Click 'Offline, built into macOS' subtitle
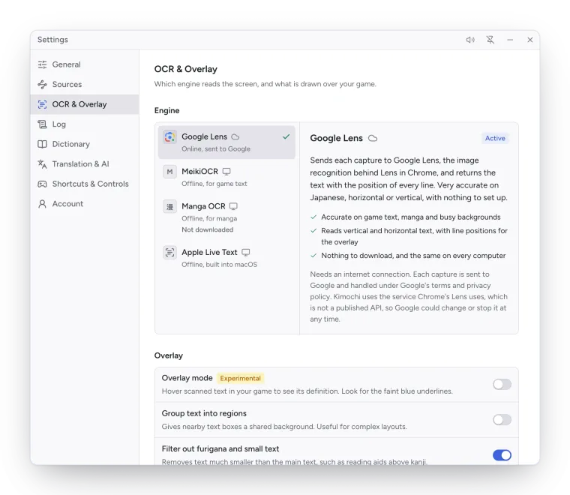Screen dimensions: 570x495 coord(219,265)
